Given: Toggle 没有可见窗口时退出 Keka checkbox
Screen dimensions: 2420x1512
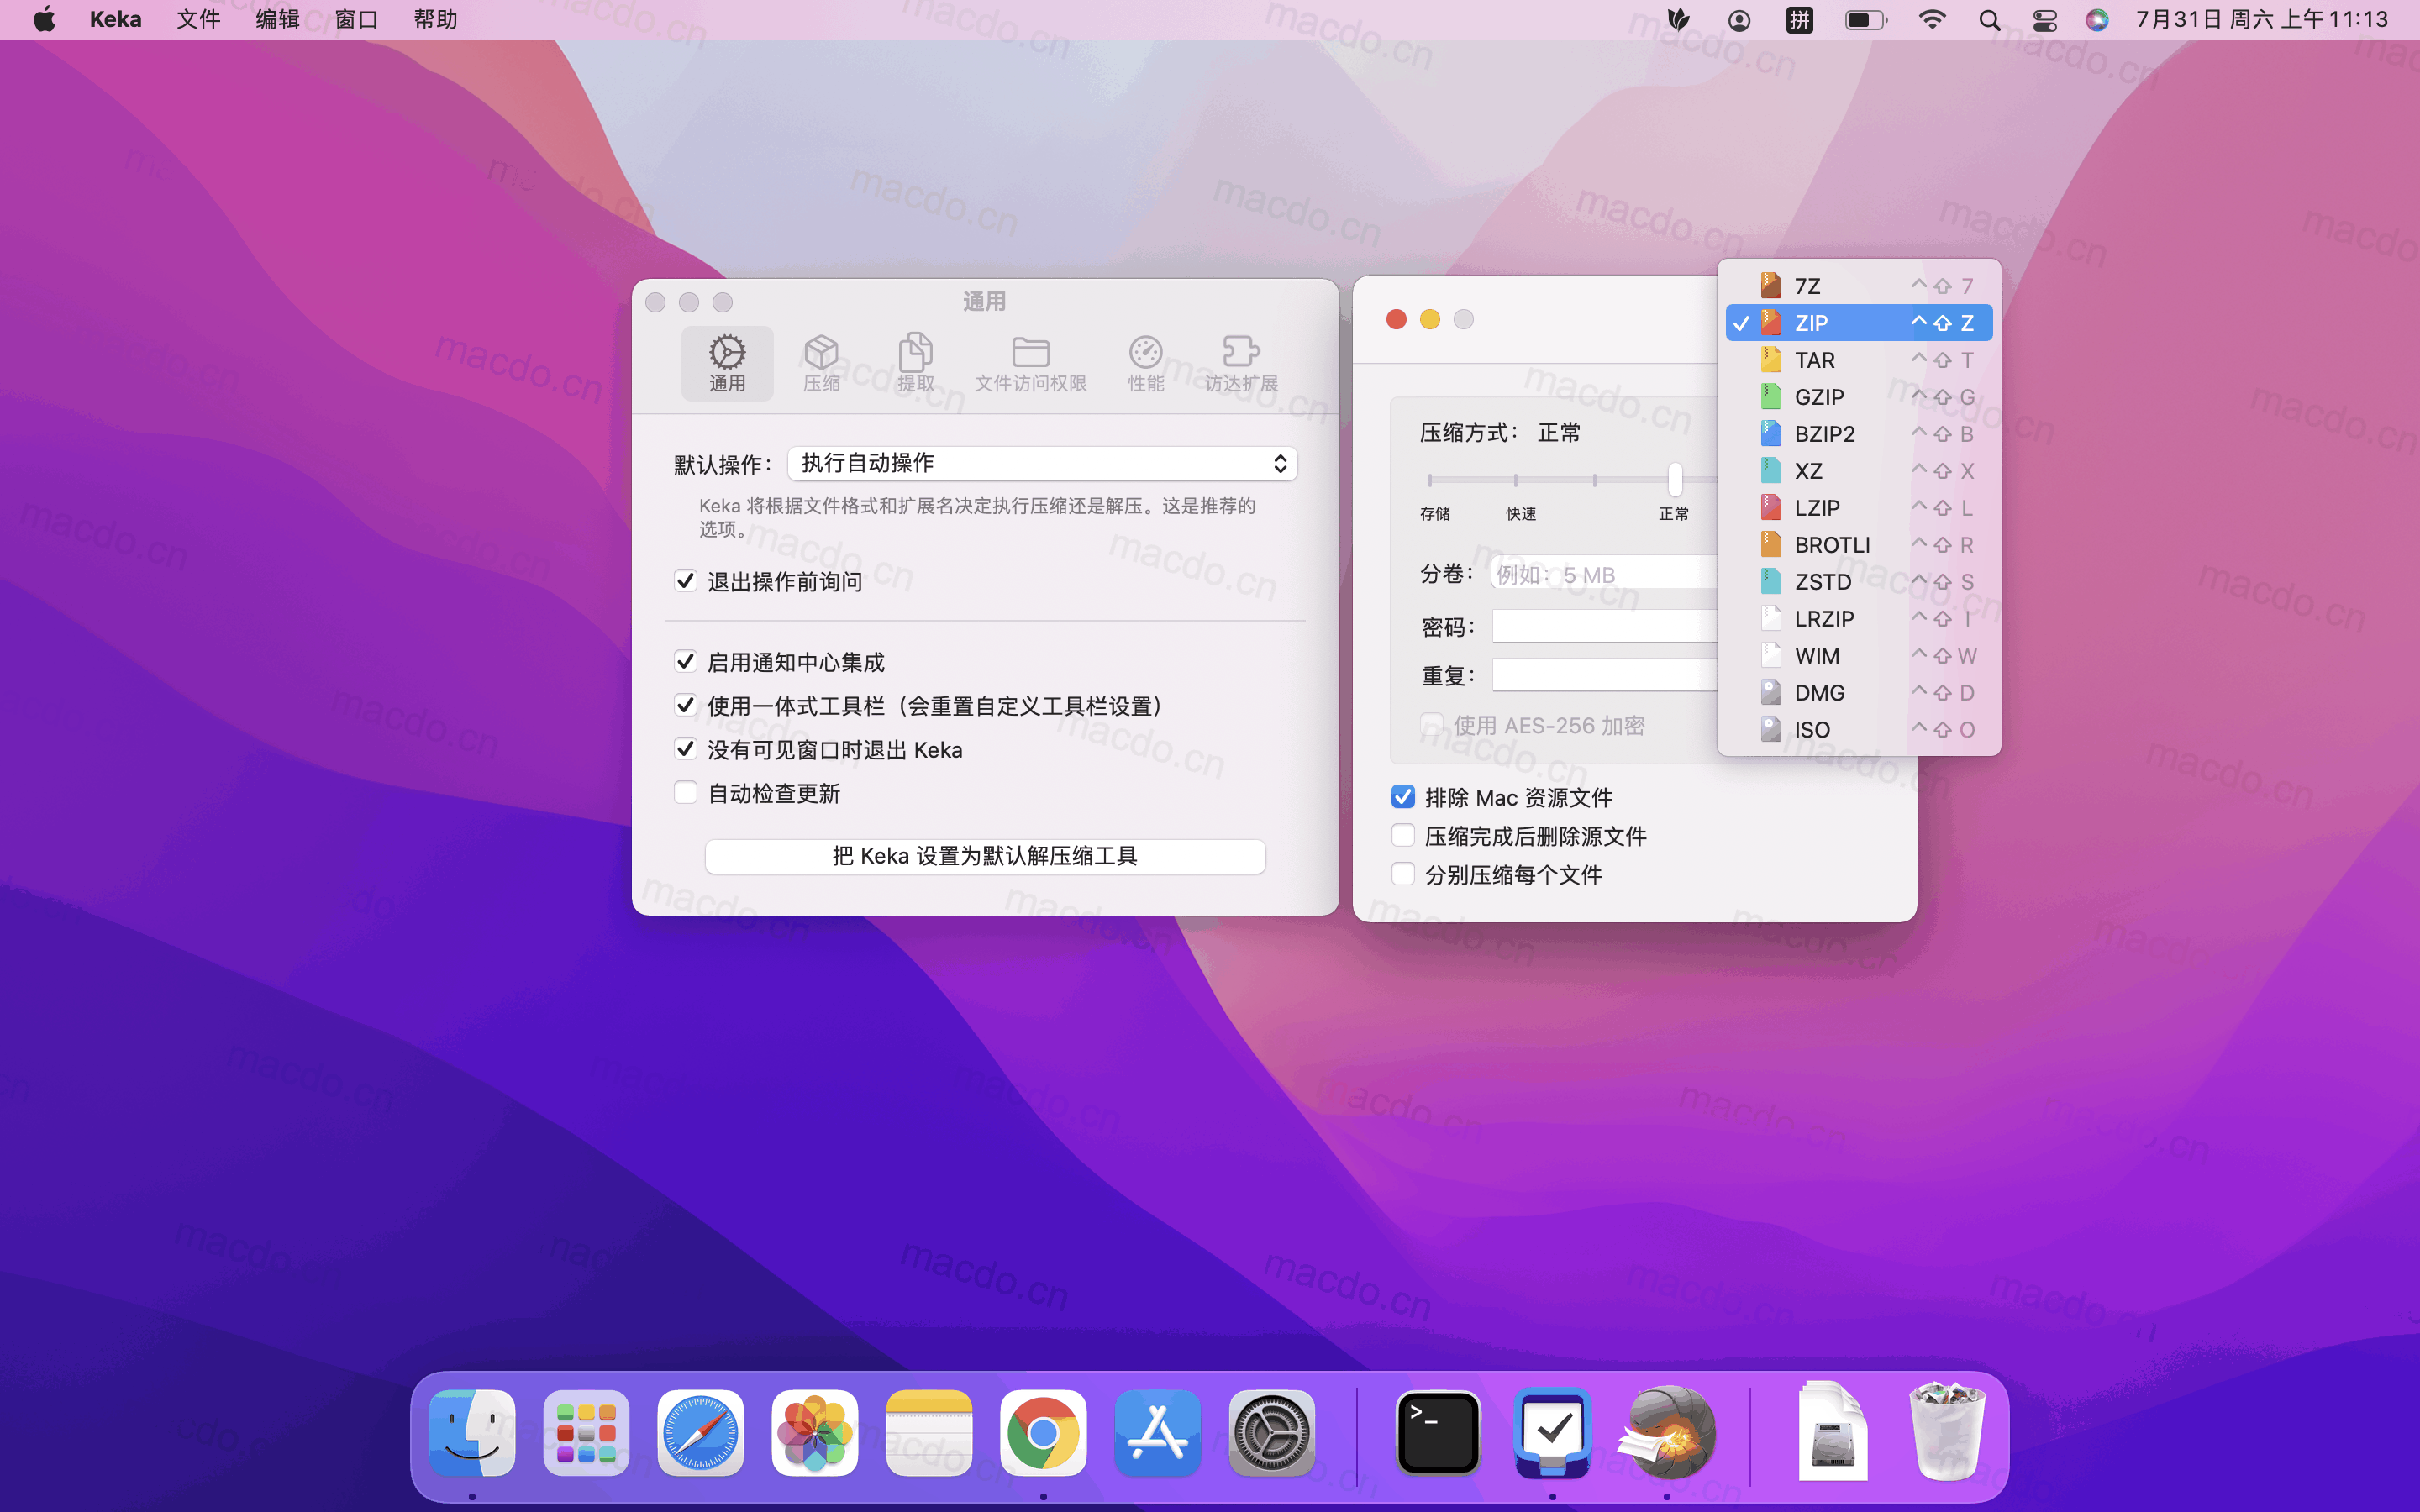Looking at the screenshot, I should tap(685, 749).
